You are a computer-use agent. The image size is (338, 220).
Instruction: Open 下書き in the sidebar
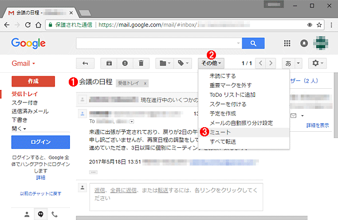[19, 120]
